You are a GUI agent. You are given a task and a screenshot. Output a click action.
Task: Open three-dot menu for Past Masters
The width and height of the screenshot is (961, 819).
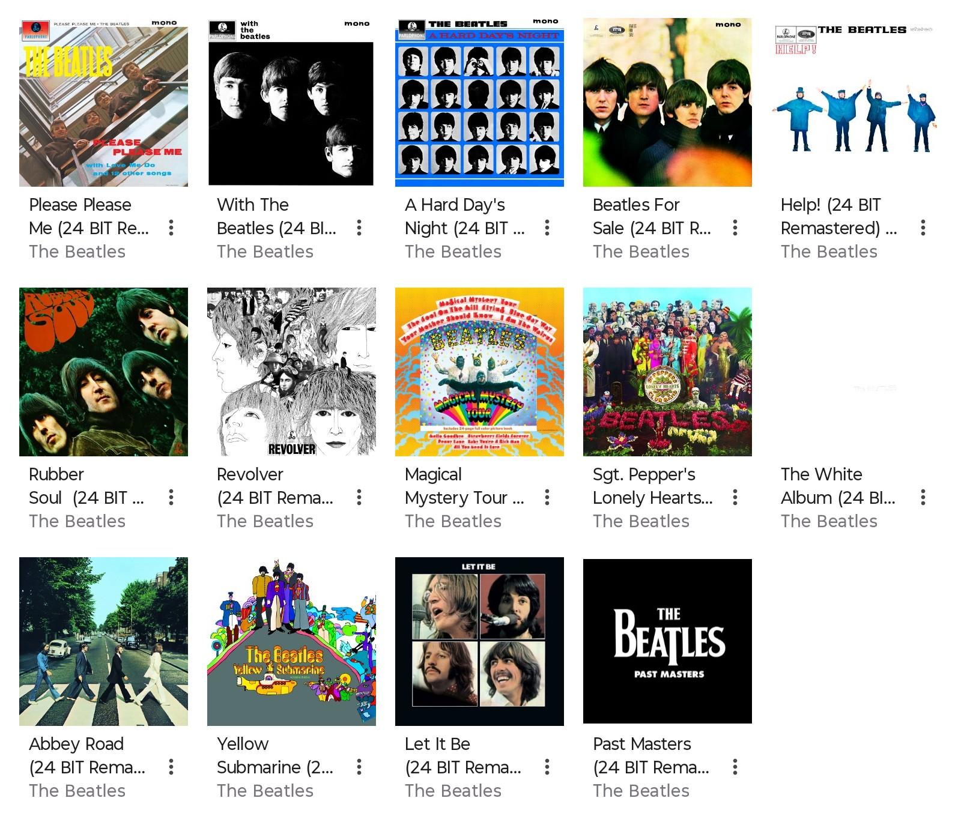coord(735,767)
